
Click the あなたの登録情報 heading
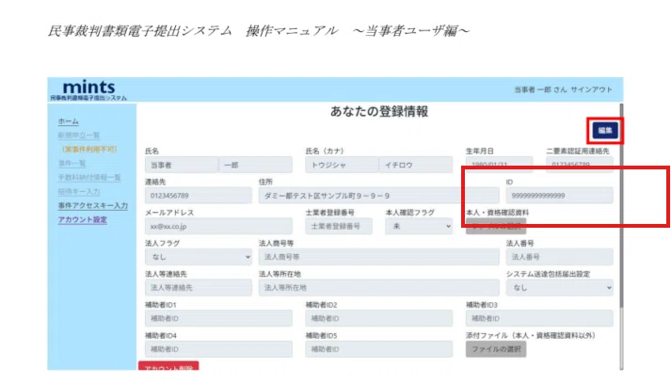(x=379, y=112)
